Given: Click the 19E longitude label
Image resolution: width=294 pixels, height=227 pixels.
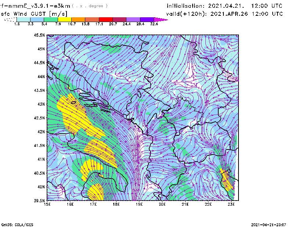Looking at the screenshot, I should tap(139, 204).
